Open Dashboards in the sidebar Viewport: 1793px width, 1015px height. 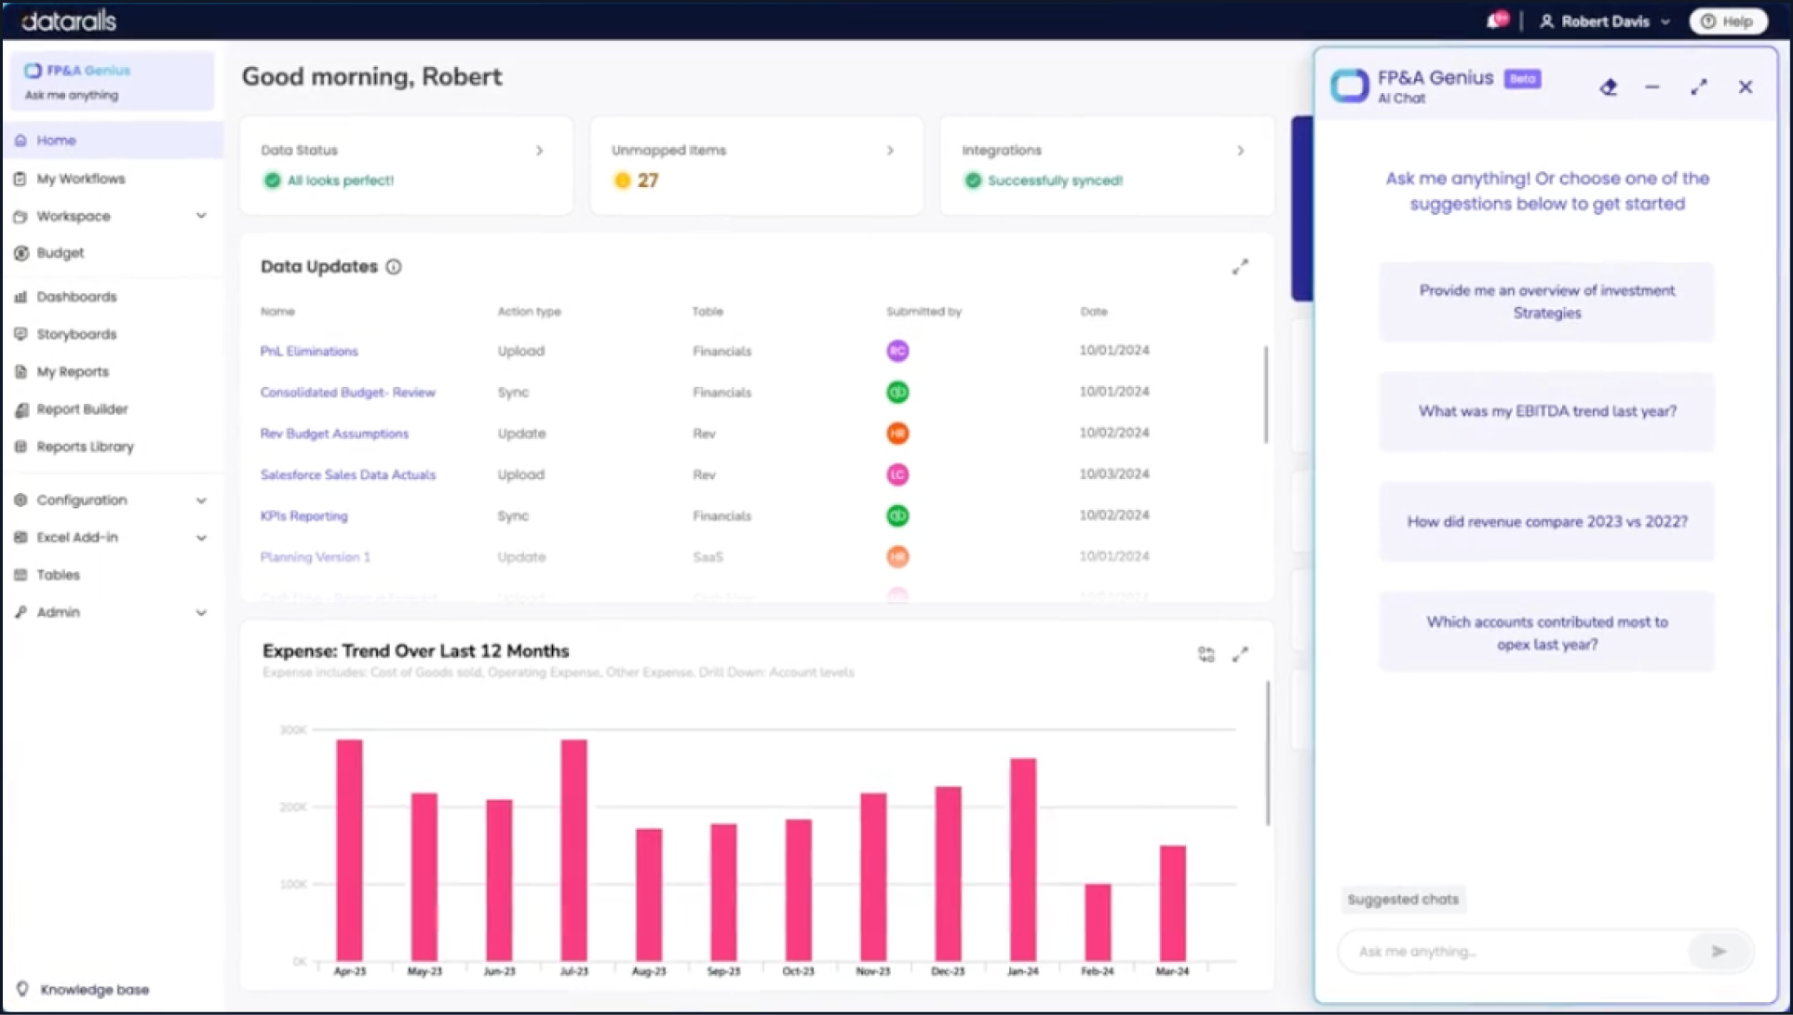click(76, 297)
